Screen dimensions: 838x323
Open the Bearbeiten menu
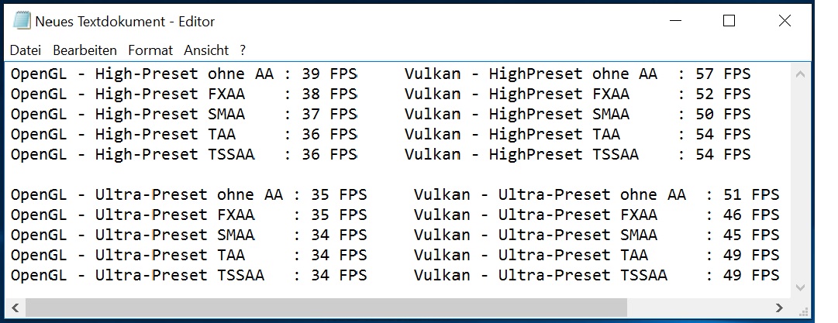pyautogui.click(x=85, y=50)
